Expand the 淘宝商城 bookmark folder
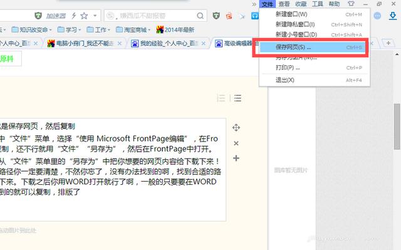The width and height of the screenshot is (401, 250). (x=133, y=30)
